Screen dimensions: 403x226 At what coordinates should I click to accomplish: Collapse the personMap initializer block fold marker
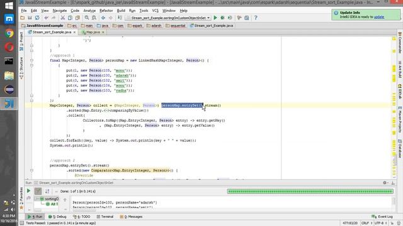(x=31, y=60)
